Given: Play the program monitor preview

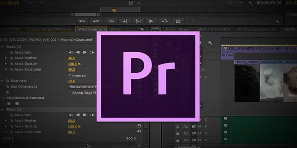Looking at the screenshot, I should click(151, 21).
